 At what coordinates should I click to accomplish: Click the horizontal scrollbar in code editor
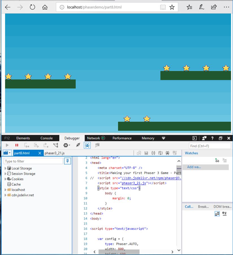[x=119, y=252]
